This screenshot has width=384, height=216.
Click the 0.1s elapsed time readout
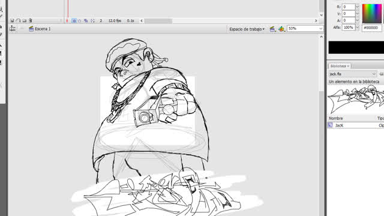(x=131, y=21)
